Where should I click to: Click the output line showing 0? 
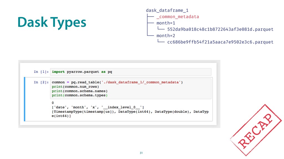point(53,103)
